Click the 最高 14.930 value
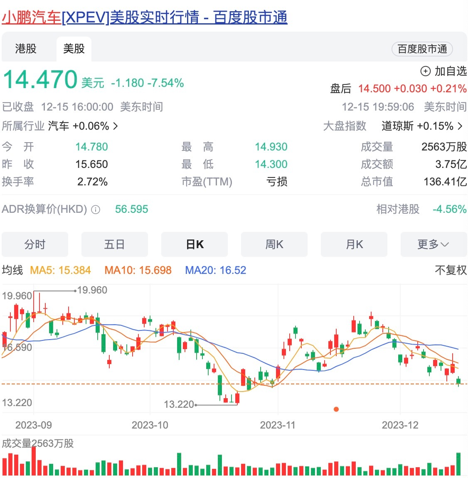The image size is (468, 478). (x=271, y=147)
